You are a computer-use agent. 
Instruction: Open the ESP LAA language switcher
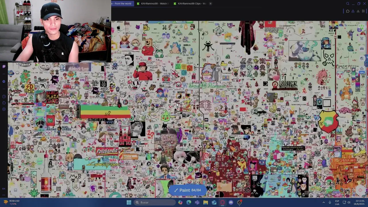tap(337, 202)
